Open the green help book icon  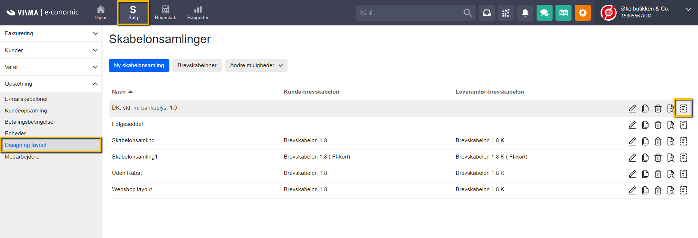pos(563,13)
